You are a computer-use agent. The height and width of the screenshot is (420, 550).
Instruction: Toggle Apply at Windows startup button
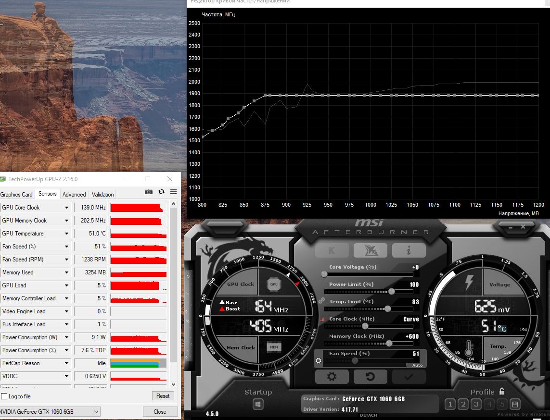258,404
